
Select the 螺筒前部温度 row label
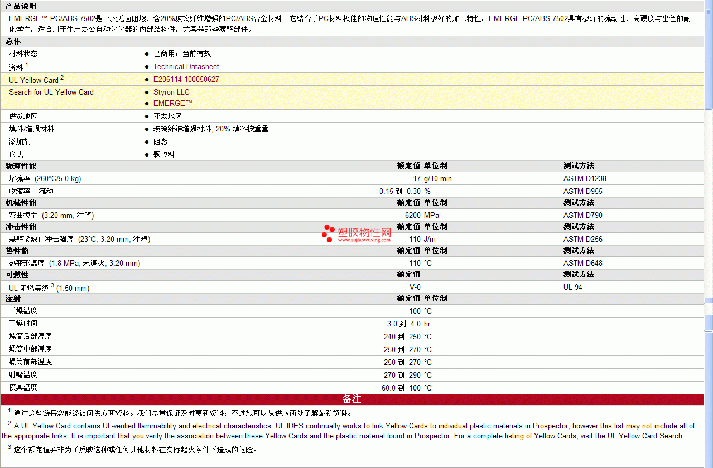point(31,362)
